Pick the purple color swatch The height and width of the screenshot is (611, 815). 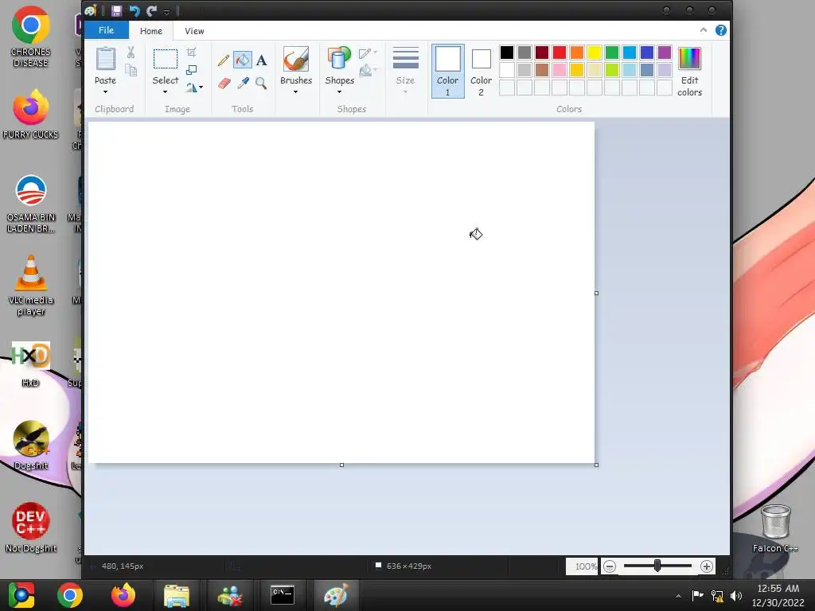click(665, 53)
